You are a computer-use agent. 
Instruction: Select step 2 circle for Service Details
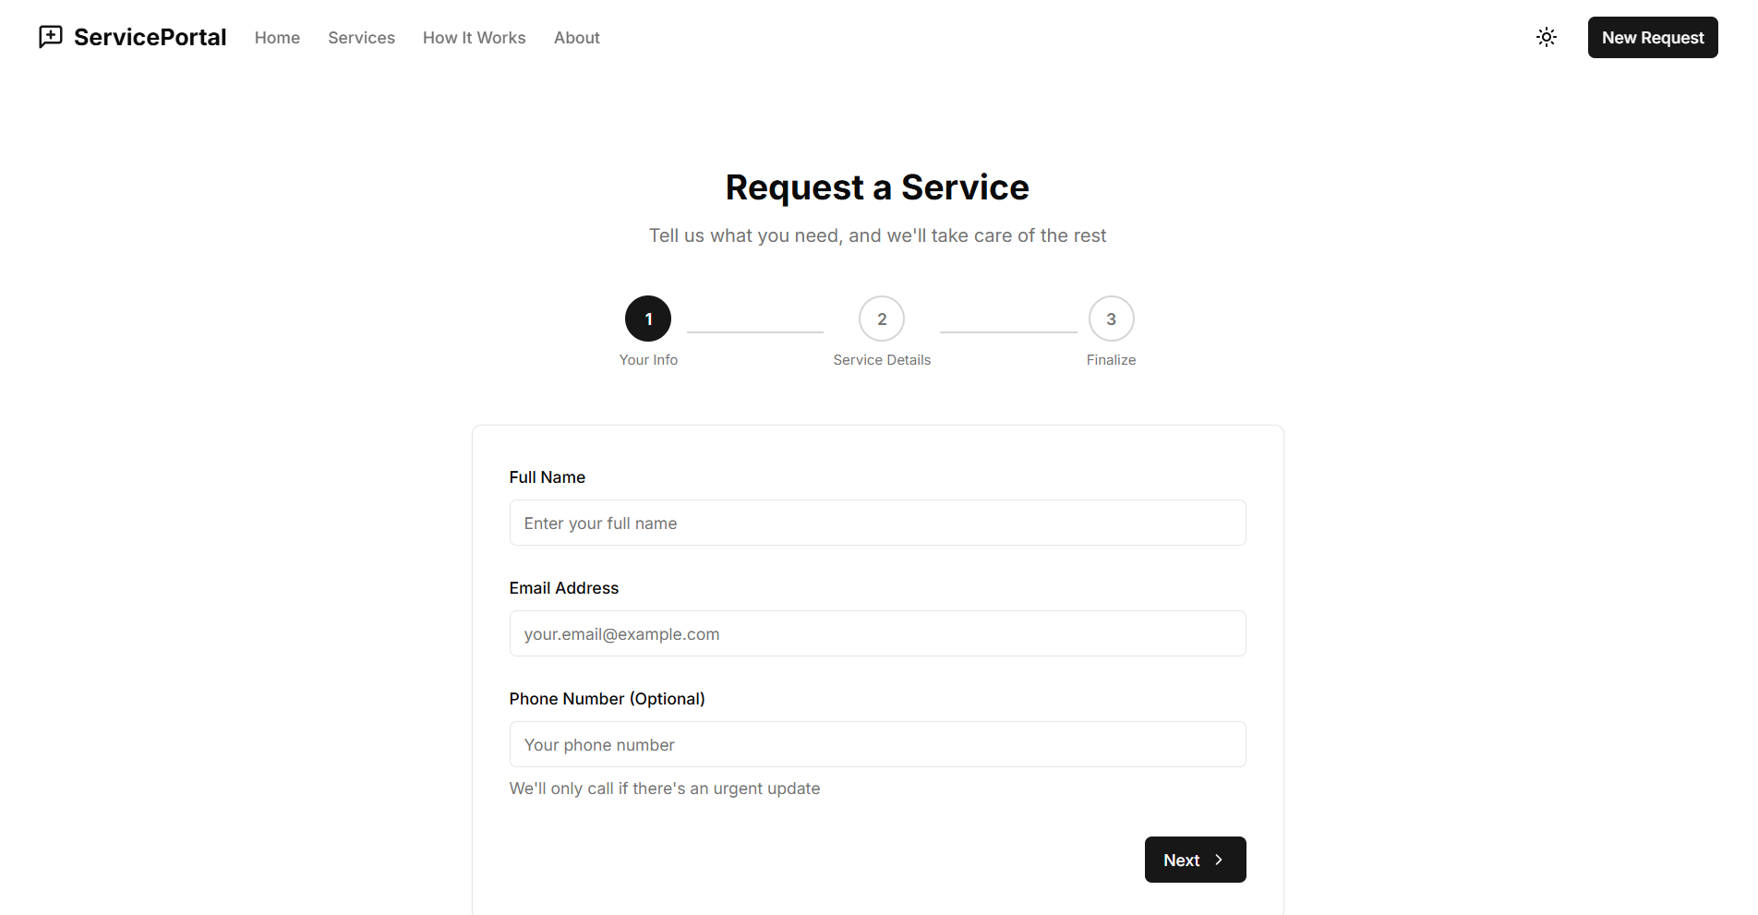point(881,319)
